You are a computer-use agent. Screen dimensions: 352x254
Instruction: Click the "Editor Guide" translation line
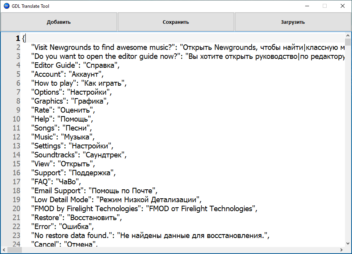coord(75,65)
